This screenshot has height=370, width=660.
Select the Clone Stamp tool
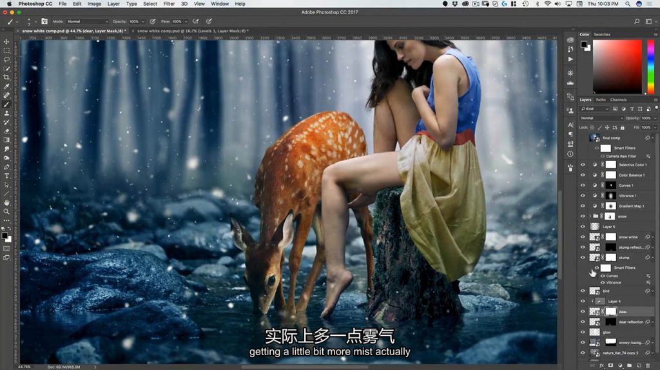6,113
